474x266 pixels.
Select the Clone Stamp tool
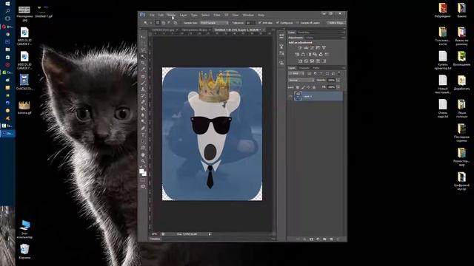click(x=143, y=89)
